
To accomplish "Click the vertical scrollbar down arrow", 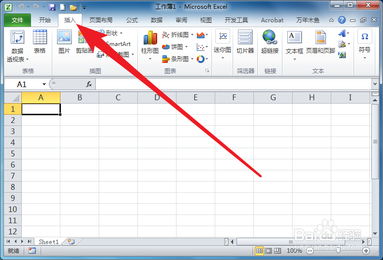I will 375,233.
